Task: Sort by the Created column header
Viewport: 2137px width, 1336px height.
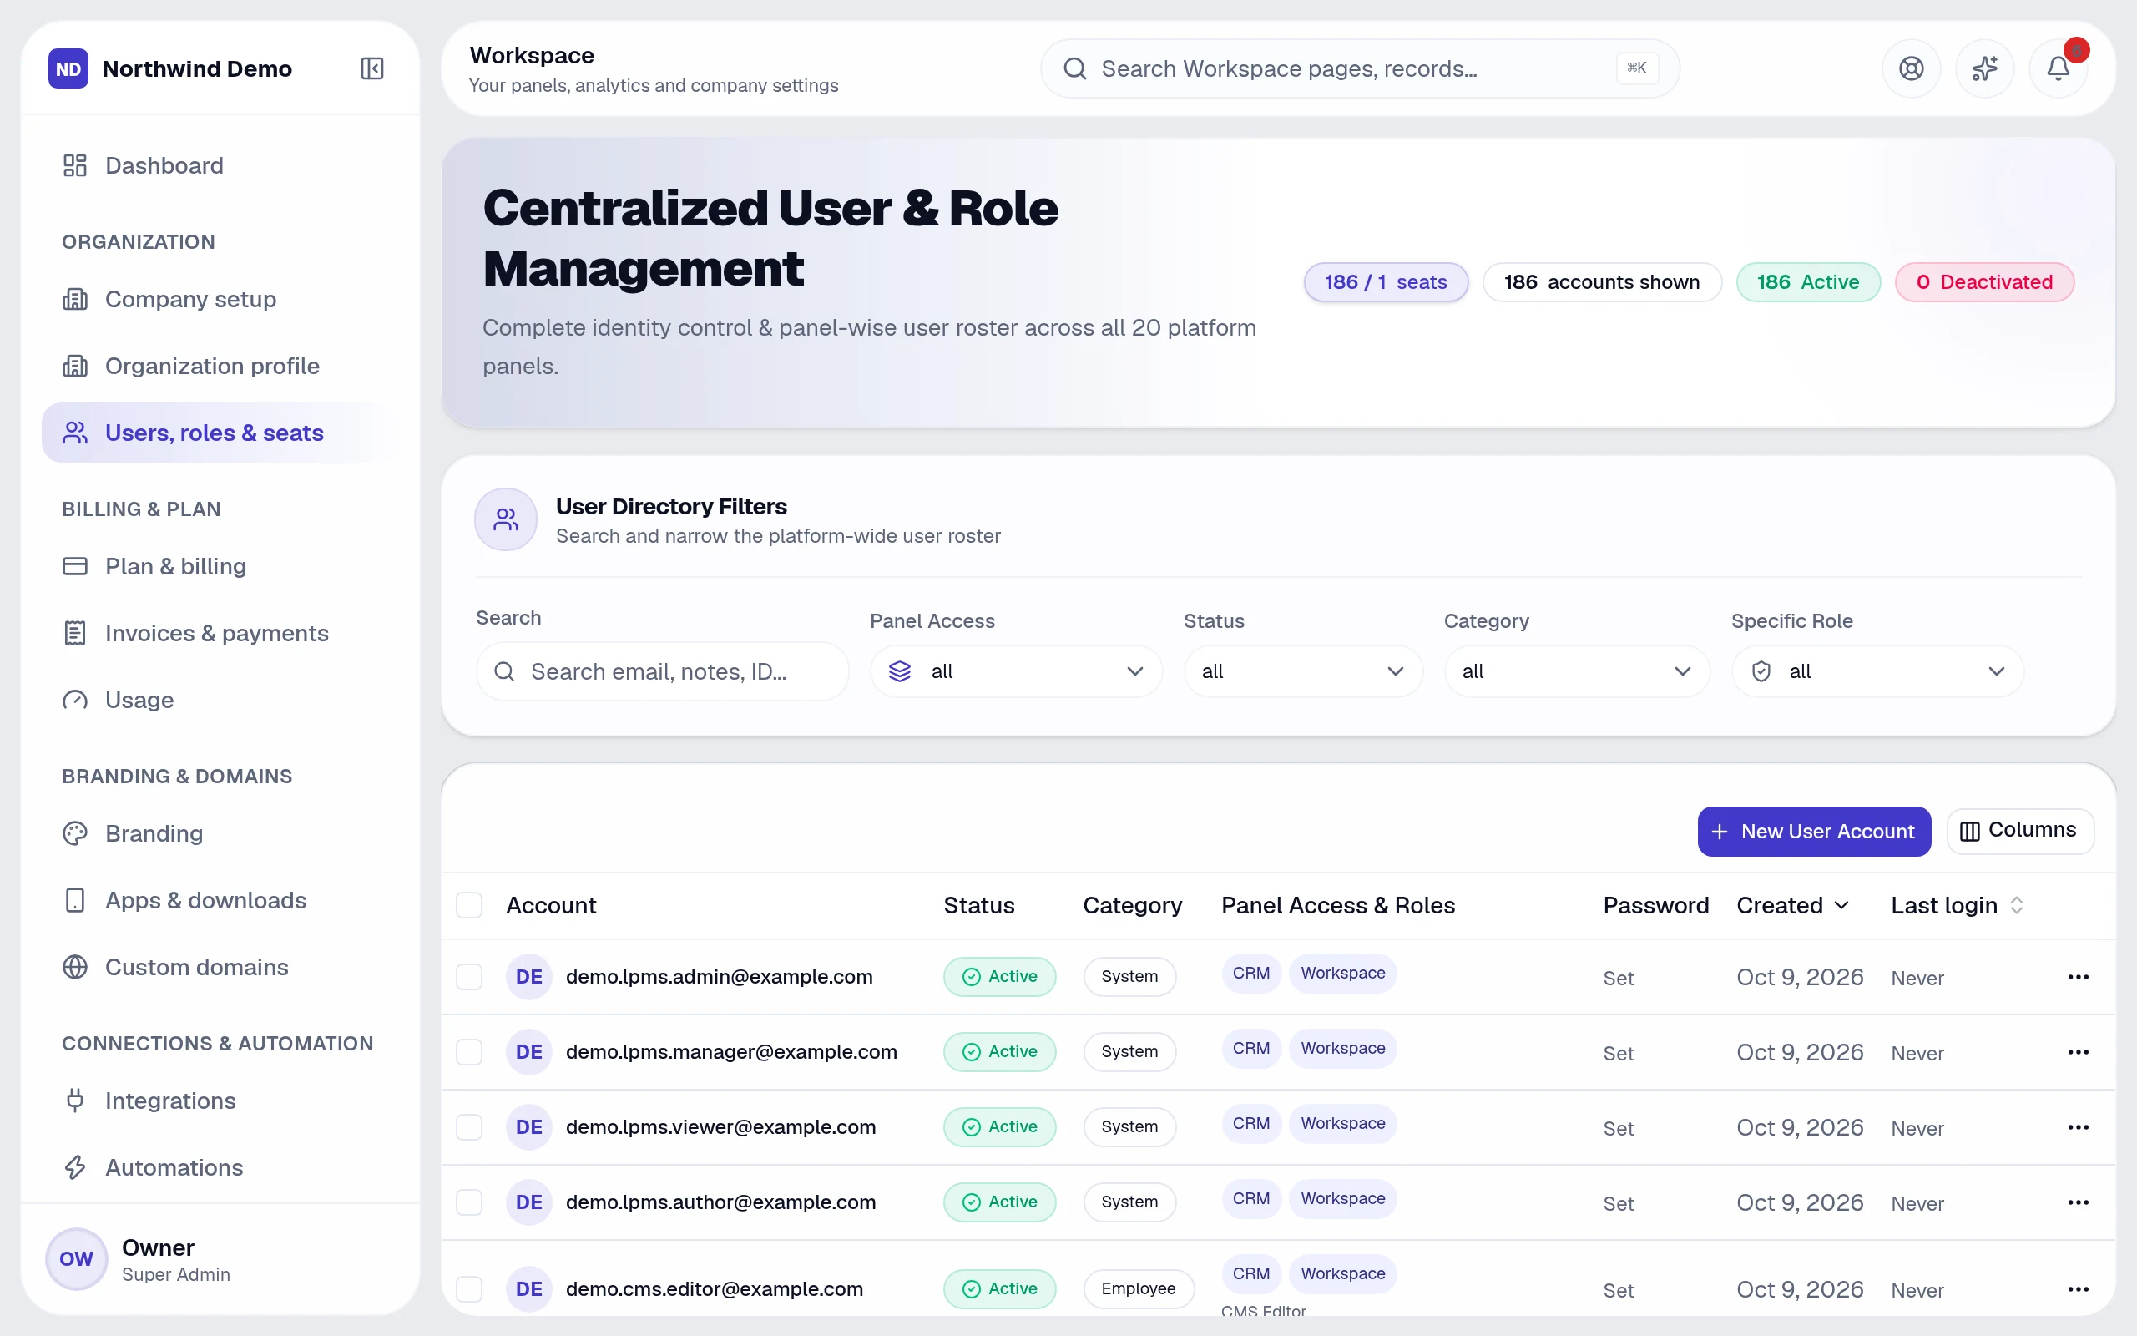Action: [1791, 906]
